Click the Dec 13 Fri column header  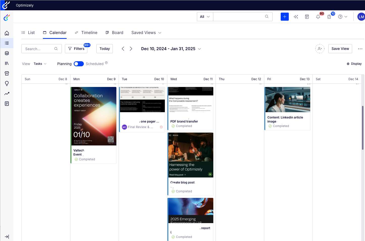pyautogui.click(x=289, y=79)
